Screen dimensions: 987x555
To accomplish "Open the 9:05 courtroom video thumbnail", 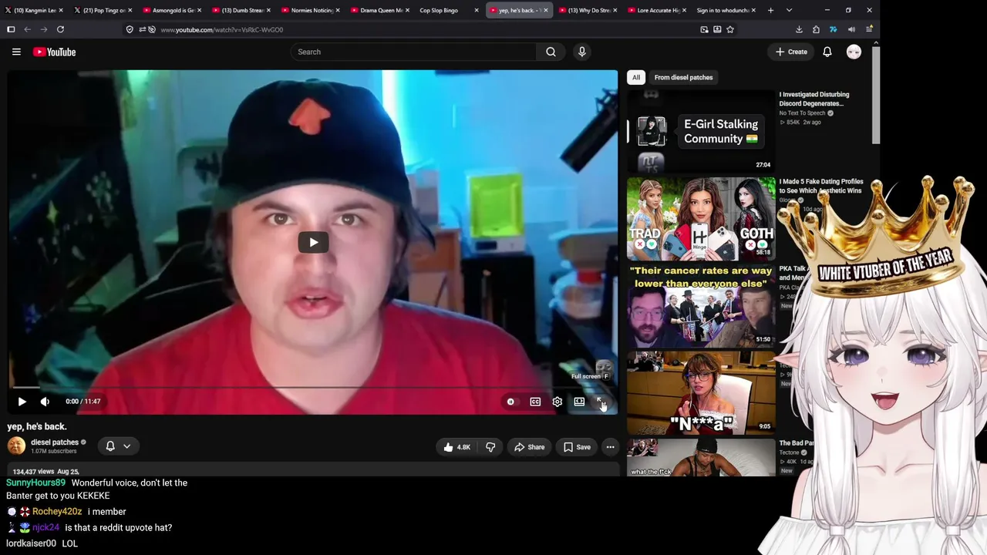I will coord(701,393).
